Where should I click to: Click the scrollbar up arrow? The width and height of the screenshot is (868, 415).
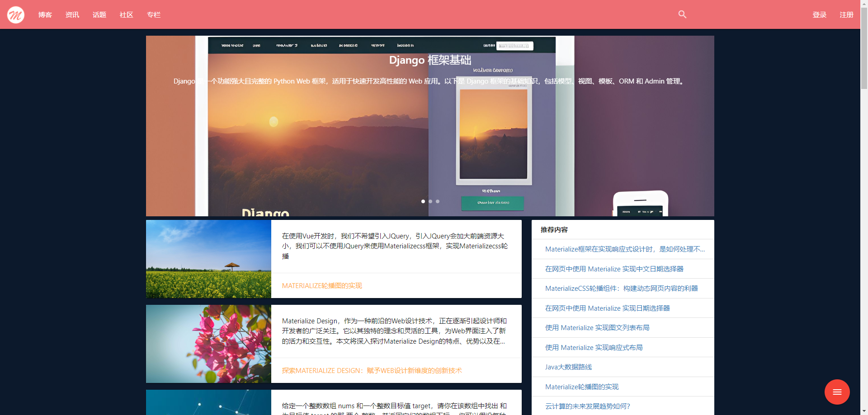point(864,4)
